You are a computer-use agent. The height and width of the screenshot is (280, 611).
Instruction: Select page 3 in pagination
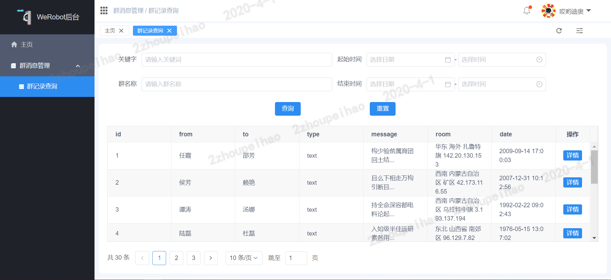pyautogui.click(x=193, y=258)
